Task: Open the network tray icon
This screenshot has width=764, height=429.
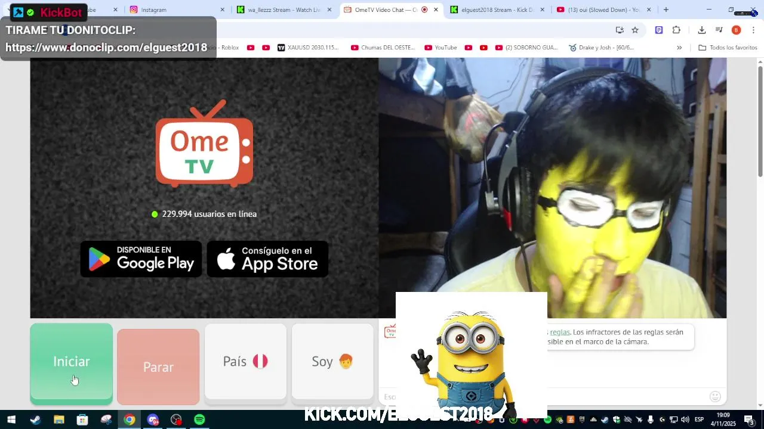Action: [x=674, y=420]
